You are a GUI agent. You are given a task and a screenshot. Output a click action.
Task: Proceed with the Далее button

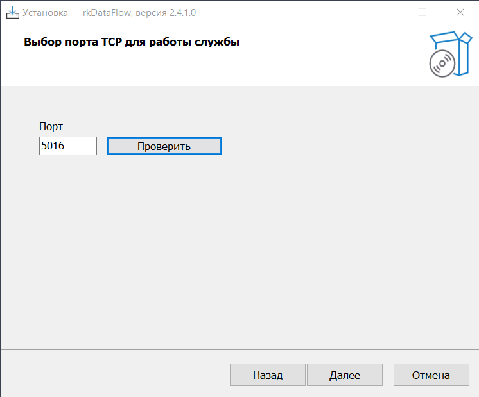345,375
